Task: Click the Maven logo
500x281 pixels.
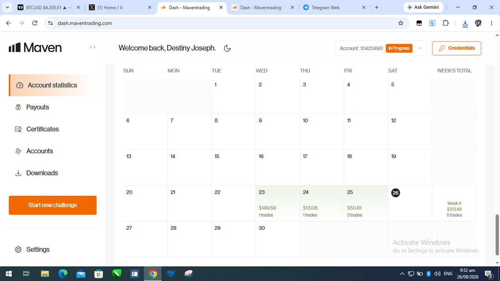Action: [x=35, y=48]
